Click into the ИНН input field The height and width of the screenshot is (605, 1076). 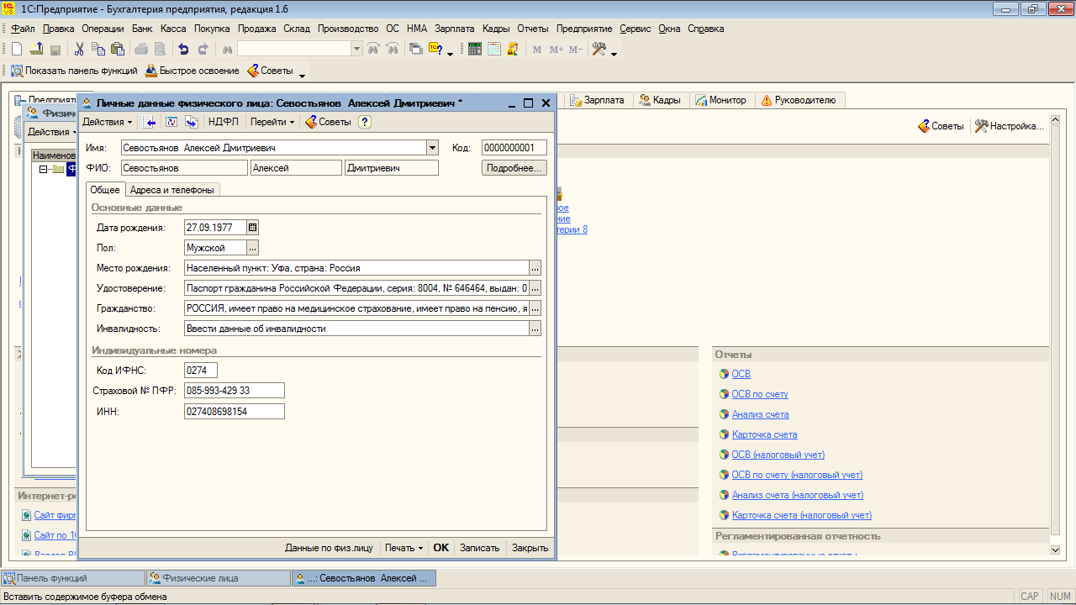click(x=235, y=412)
